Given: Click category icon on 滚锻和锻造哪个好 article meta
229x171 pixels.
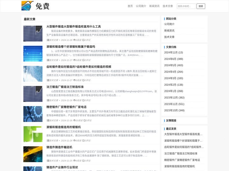Looking at the screenshot, I should 48,60.
